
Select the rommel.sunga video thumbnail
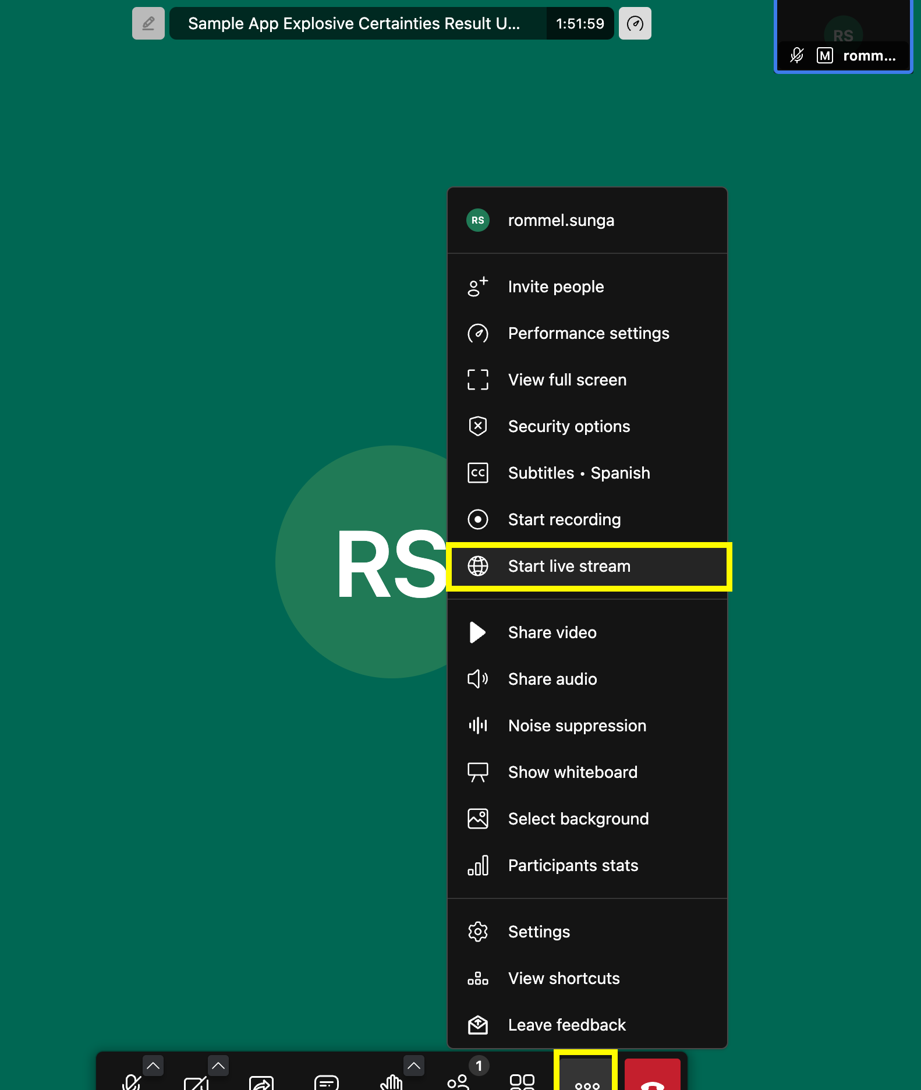coord(843,36)
